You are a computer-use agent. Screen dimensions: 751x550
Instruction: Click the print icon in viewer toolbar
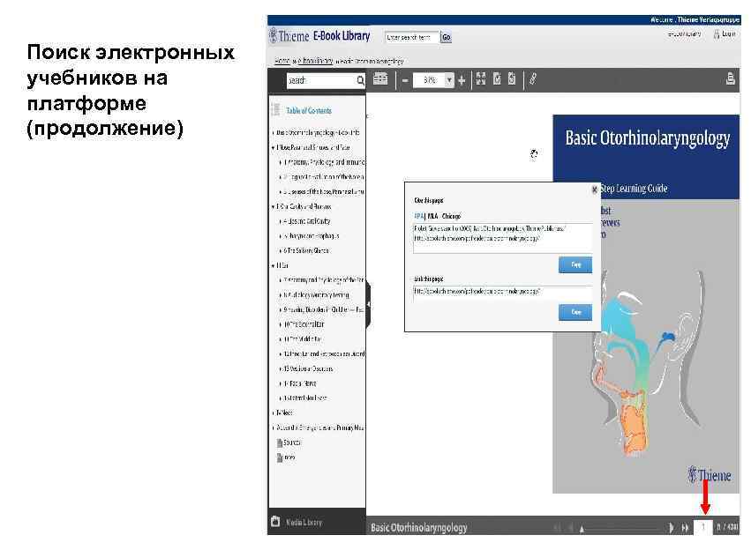730,78
